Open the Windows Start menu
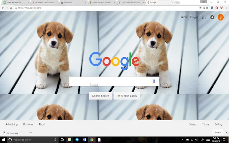This screenshot has height=143, width=229. click(x=4, y=140)
